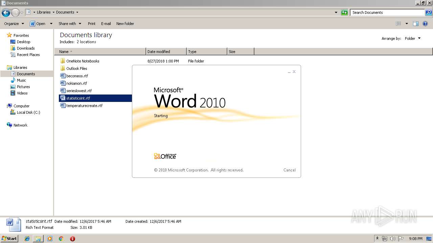Select Documents library in navigation pane

tap(26, 74)
